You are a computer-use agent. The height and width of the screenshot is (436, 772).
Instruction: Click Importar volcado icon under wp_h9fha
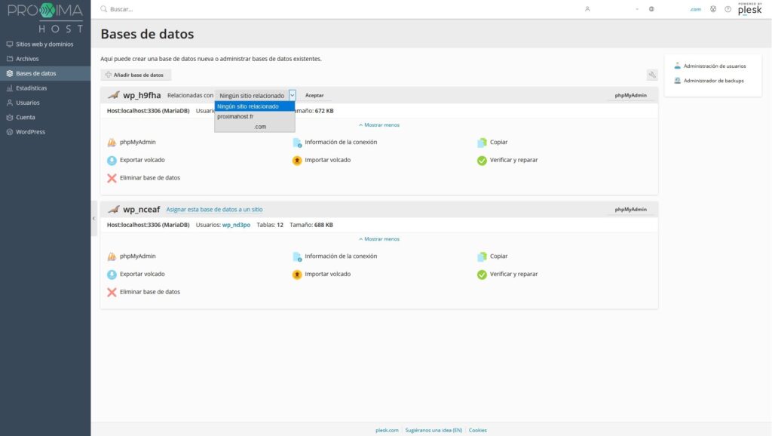click(297, 160)
